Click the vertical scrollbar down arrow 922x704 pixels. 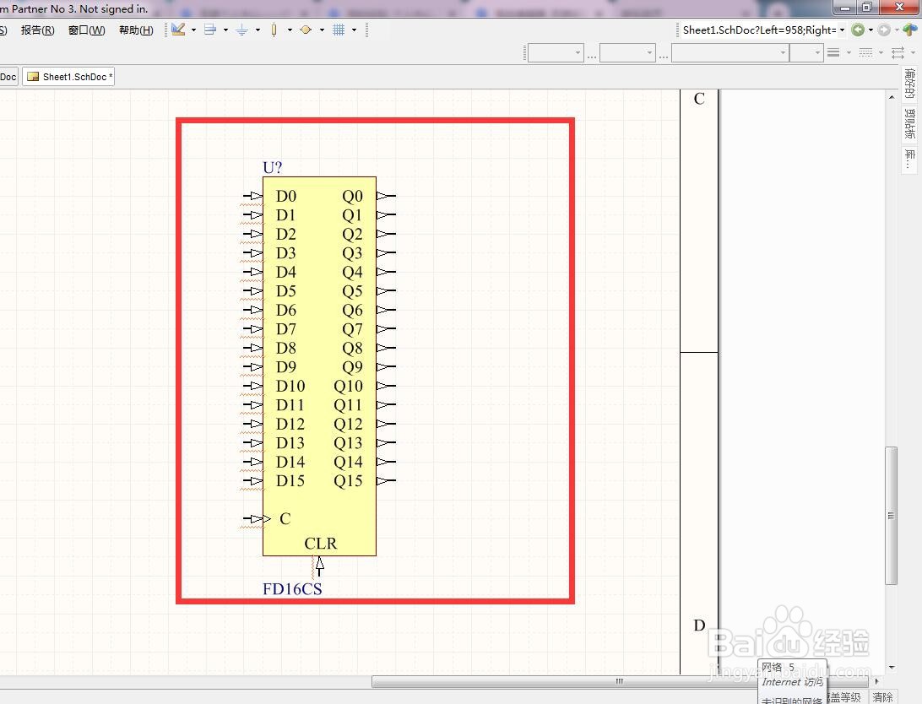coord(892,668)
